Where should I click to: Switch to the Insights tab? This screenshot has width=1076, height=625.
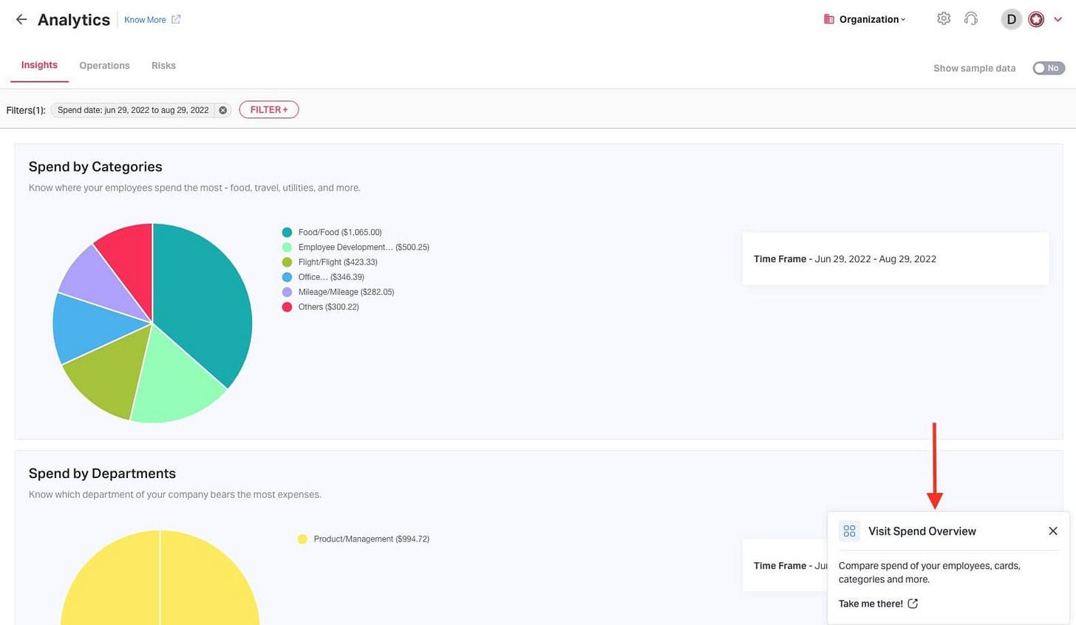39,65
